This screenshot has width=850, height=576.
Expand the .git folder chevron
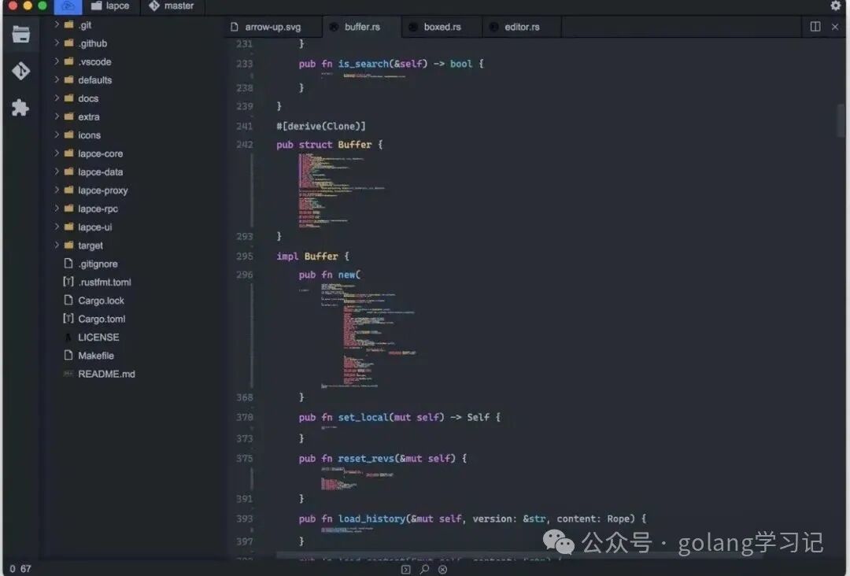pos(57,24)
